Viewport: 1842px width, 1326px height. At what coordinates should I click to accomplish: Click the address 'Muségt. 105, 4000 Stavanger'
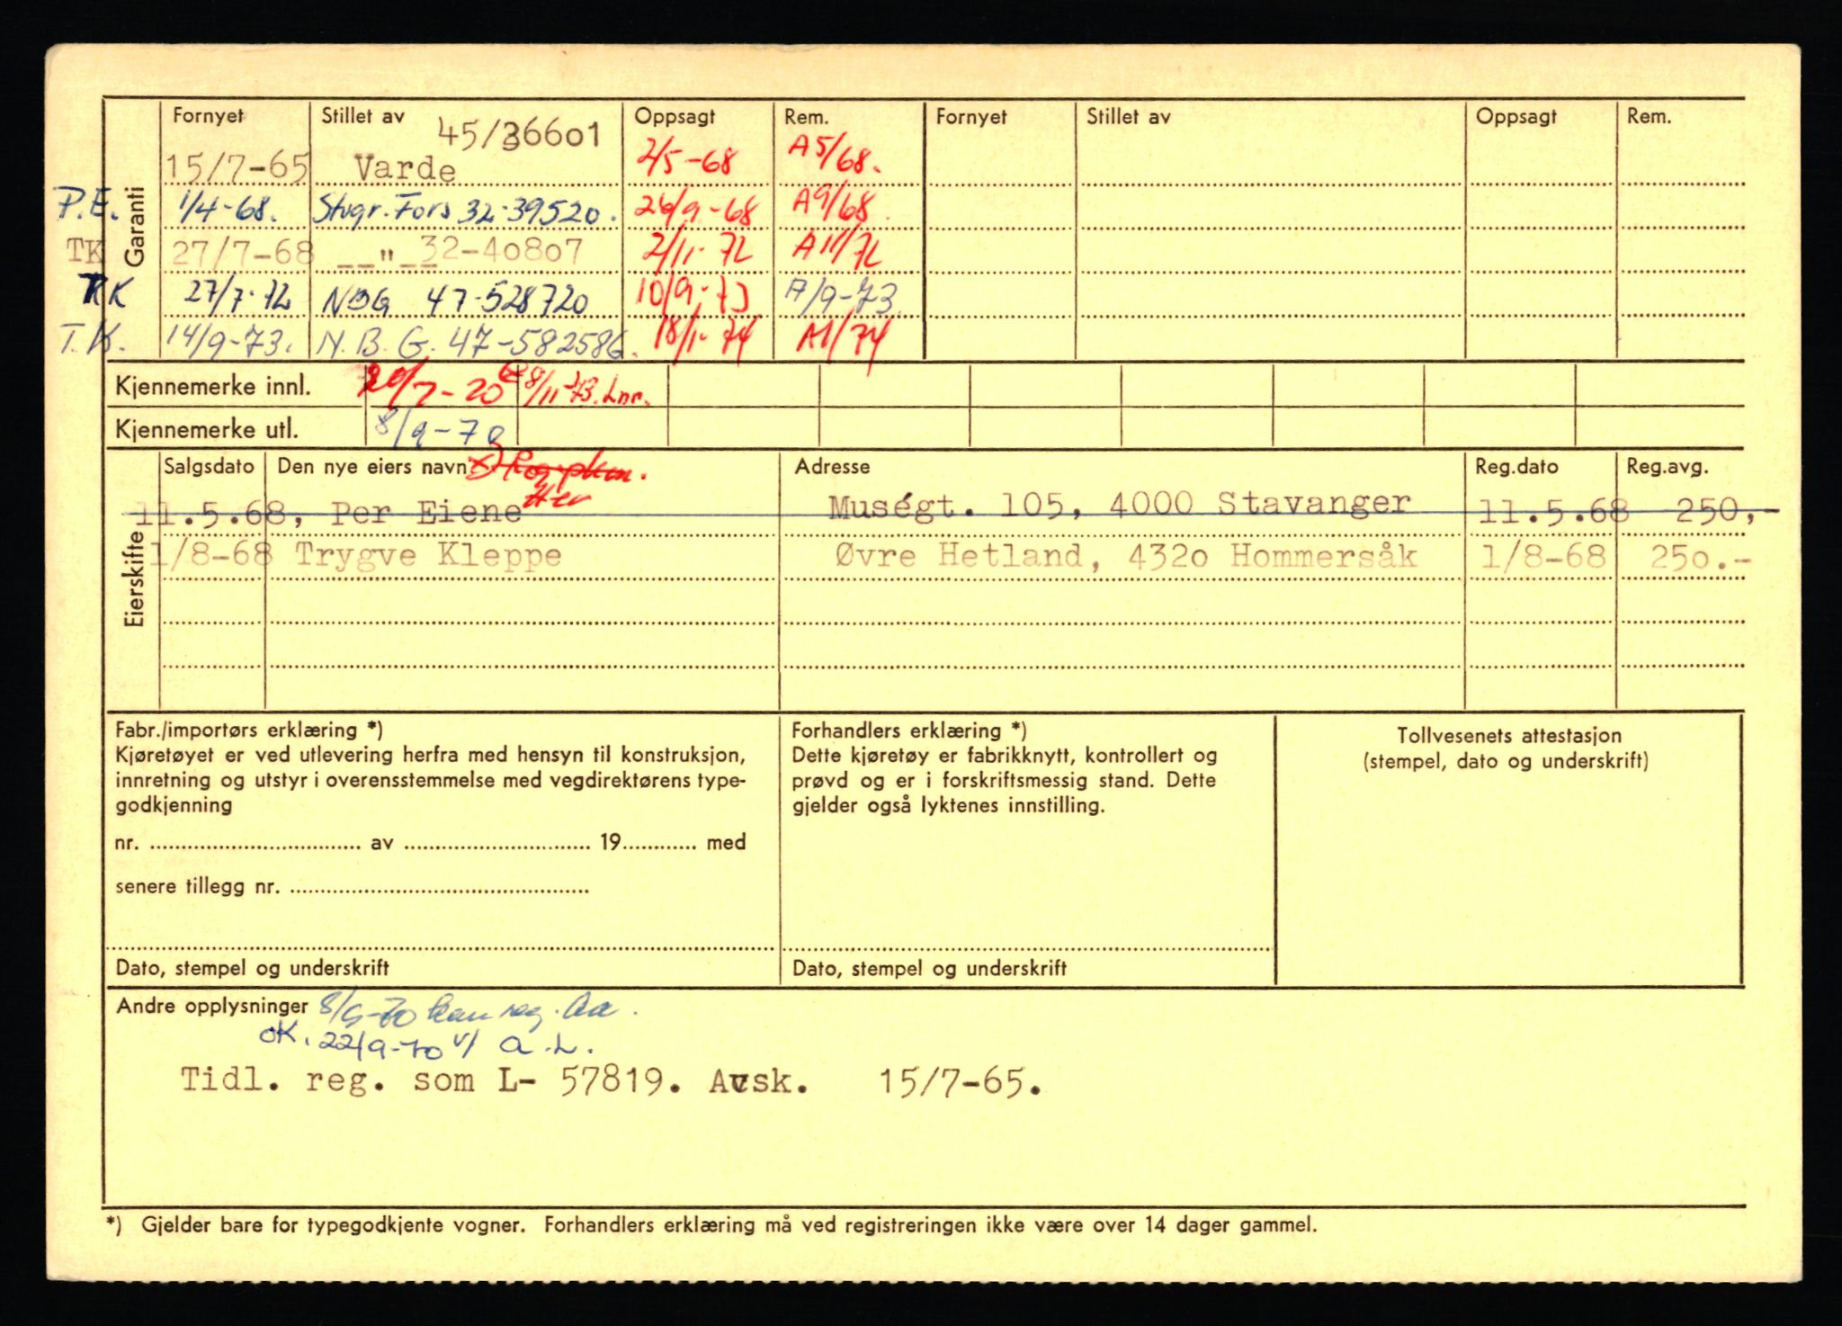1120,506
